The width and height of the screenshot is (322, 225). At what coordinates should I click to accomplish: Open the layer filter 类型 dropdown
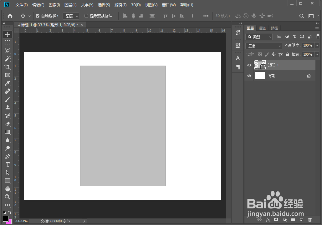[x=259, y=37]
